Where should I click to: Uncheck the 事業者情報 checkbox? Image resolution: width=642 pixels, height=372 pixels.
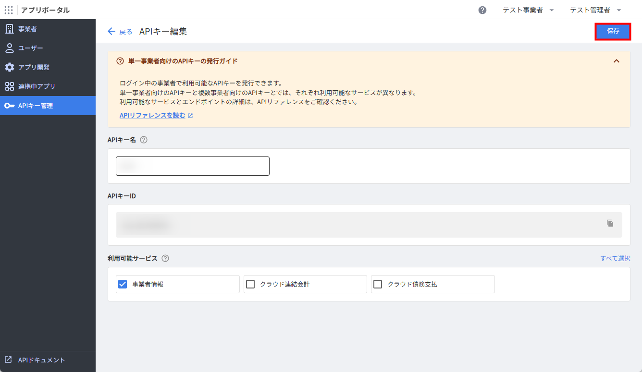122,284
